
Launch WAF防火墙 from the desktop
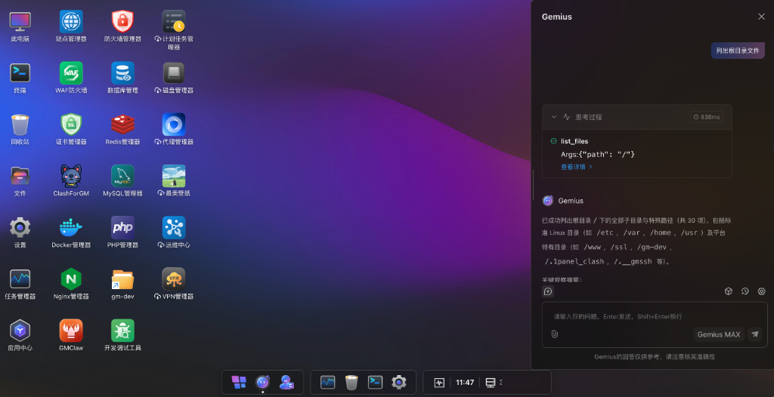[x=71, y=73]
